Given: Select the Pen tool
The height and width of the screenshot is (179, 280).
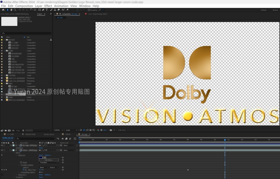Looking at the screenshot, I should click(43, 10).
